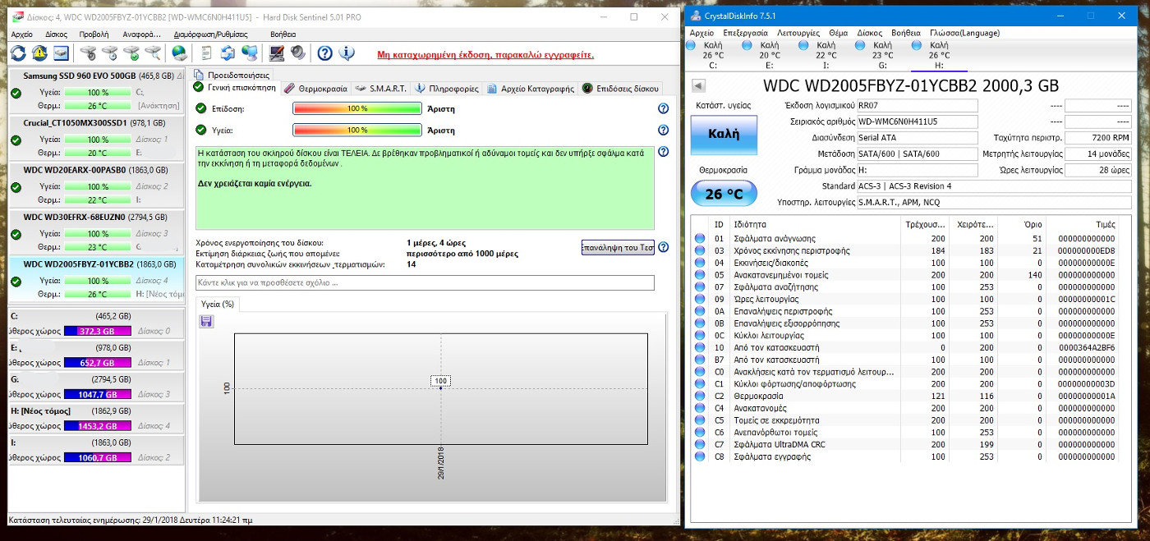Click the speaker sound toolbar icon
Viewport: 1150px width, 541px height.
pyautogui.click(x=297, y=53)
